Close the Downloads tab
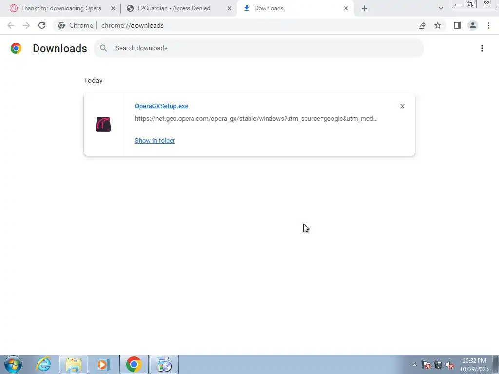Viewport: 499px width, 374px height. (346, 9)
